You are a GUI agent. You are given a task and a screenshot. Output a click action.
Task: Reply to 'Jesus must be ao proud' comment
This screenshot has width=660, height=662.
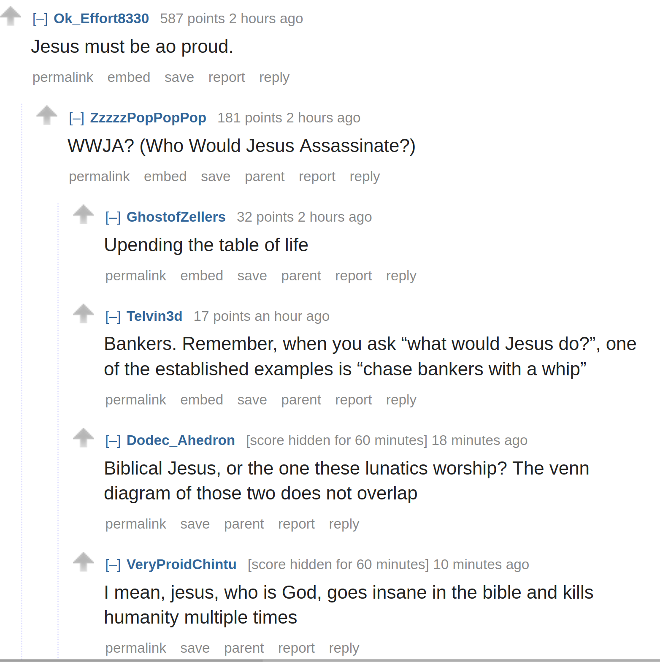(274, 78)
